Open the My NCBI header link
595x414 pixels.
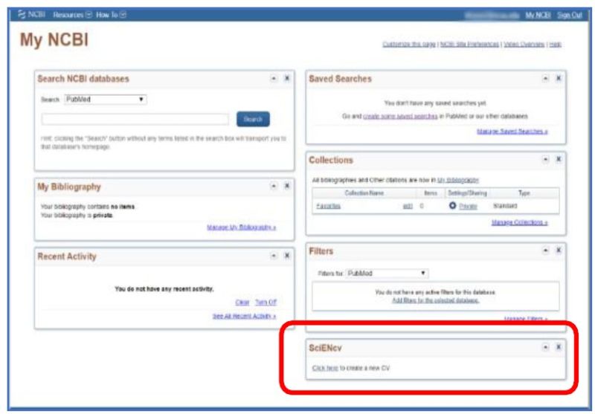pyautogui.click(x=538, y=15)
